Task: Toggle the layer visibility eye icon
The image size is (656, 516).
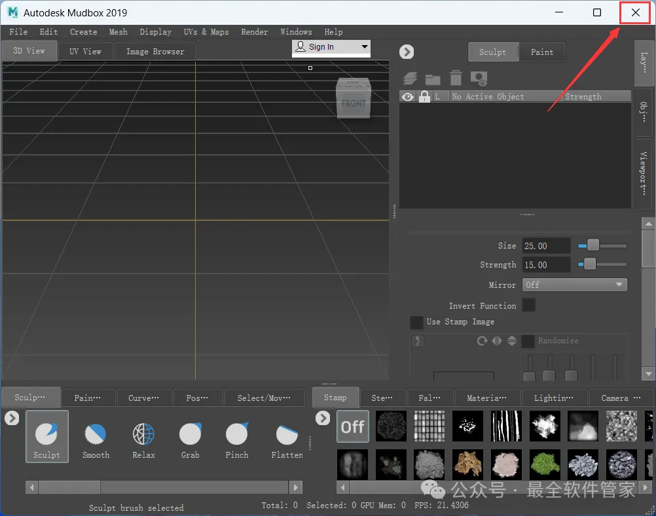Action: coord(408,97)
